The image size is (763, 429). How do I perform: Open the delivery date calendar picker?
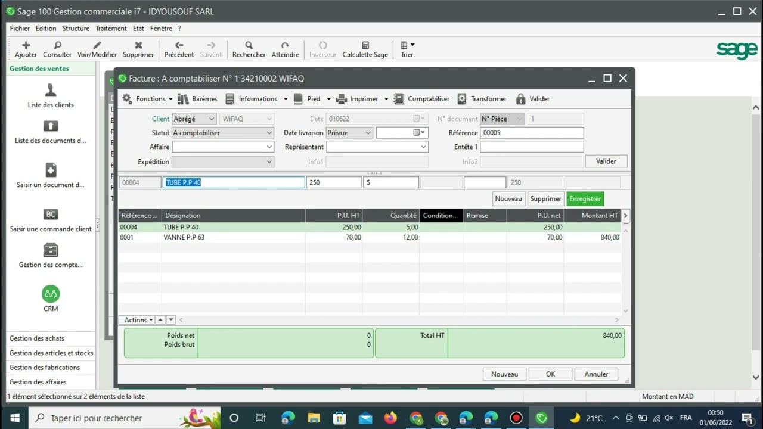click(418, 133)
